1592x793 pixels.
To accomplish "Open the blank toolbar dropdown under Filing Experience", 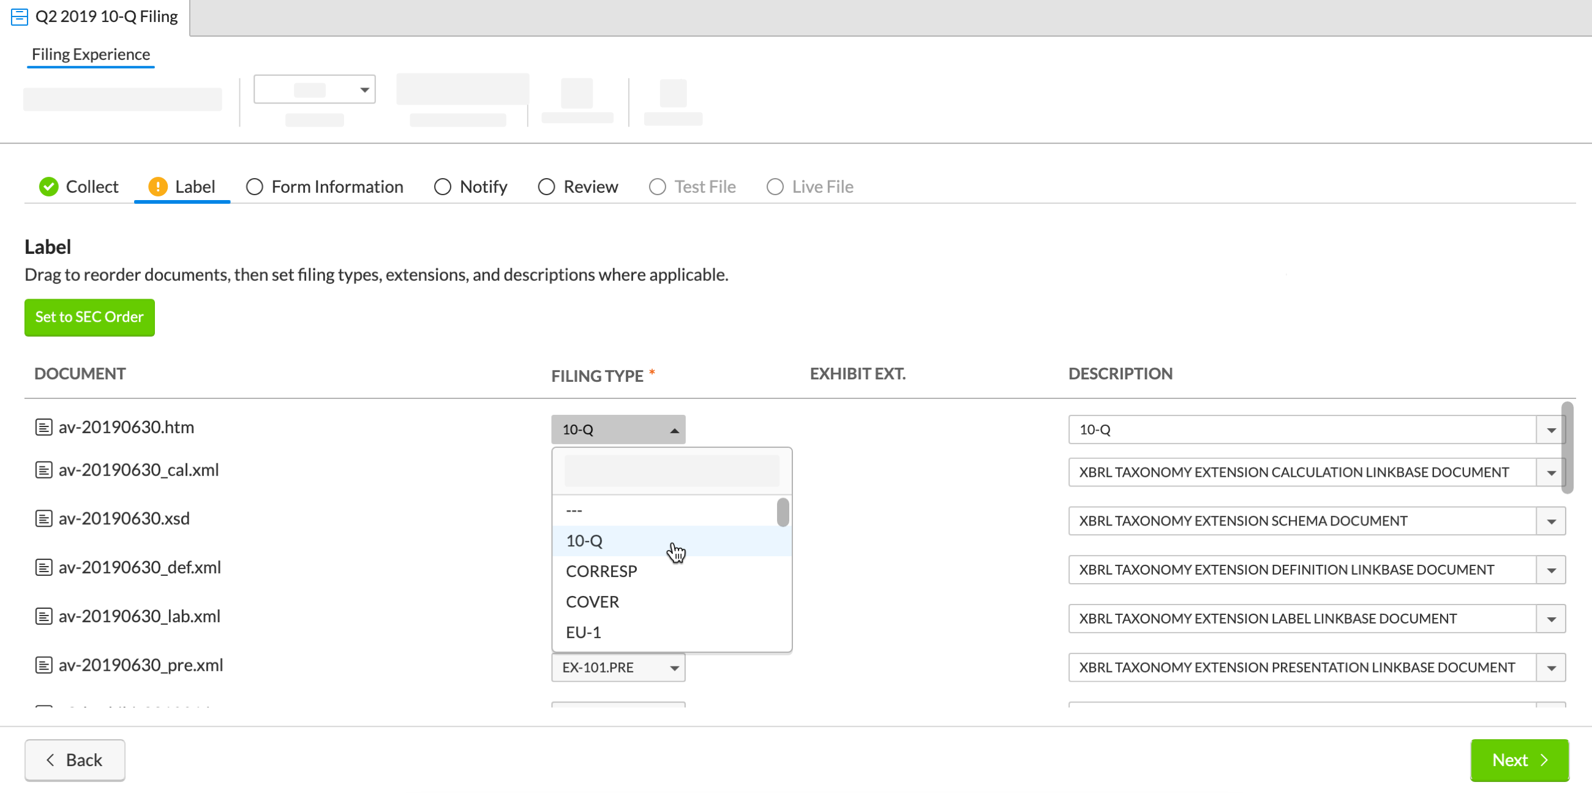I will pyautogui.click(x=314, y=89).
